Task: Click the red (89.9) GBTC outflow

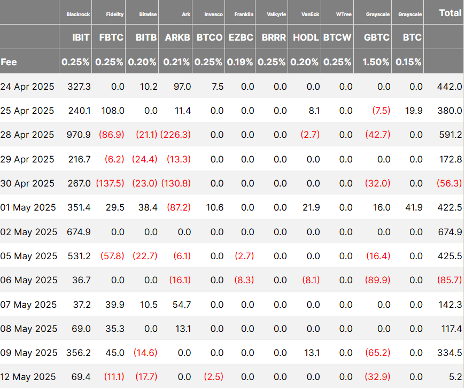Action: pos(377,280)
